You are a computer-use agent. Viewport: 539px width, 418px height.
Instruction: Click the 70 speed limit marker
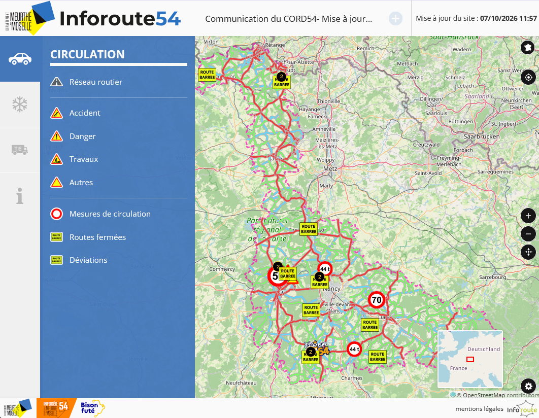click(377, 300)
